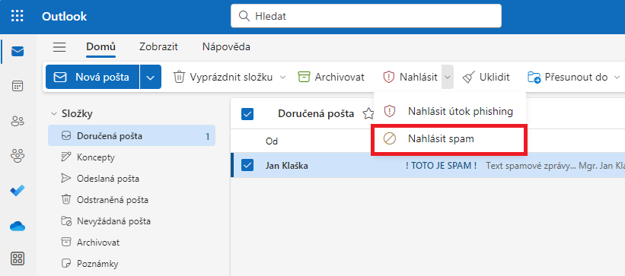Image resolution: width=625 pixels, height=276 pixels.
Task: Click the Vyprázdnit složku trash icon
Action: click(x=179, y=77)
